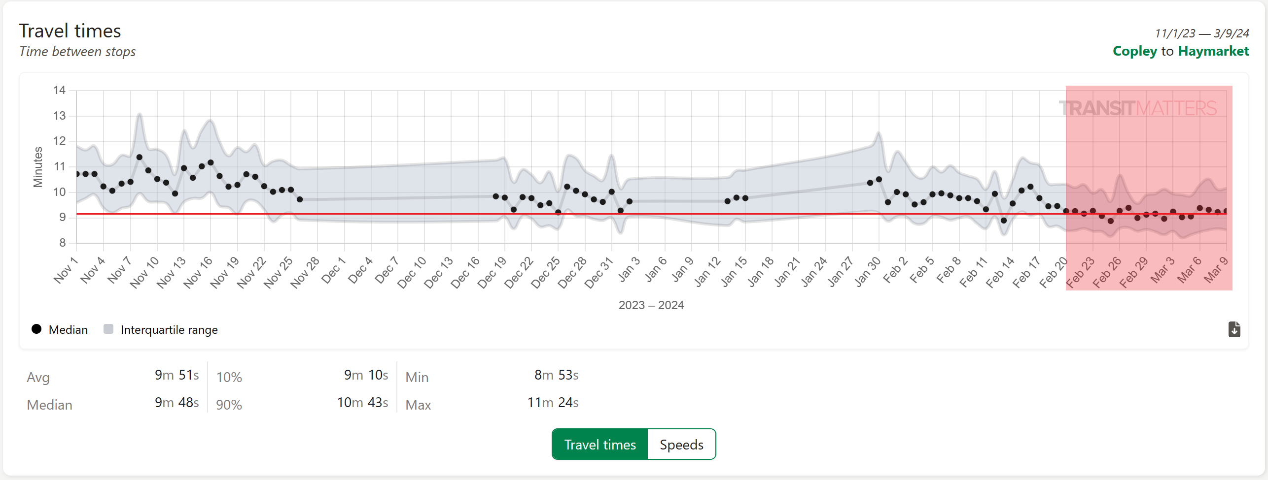Click the 11/1/23 — 3/9/24 date range
Image resolution: width=1268 pixels, height=480 pixels.
(1201, 33)
